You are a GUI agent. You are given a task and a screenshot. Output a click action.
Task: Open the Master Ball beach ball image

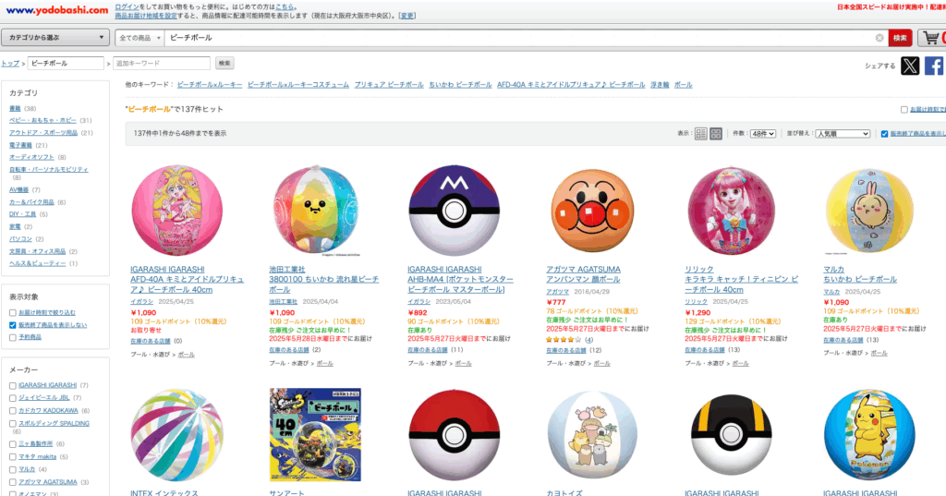(454, 211)
